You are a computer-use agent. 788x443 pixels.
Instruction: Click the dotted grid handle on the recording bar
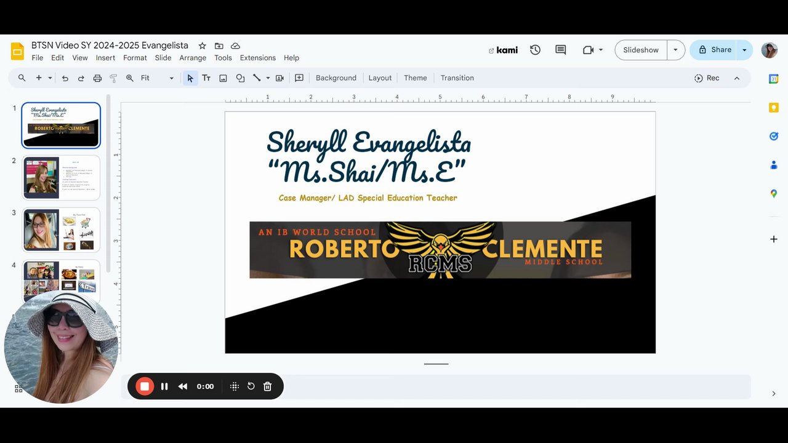tap(234, 386)
